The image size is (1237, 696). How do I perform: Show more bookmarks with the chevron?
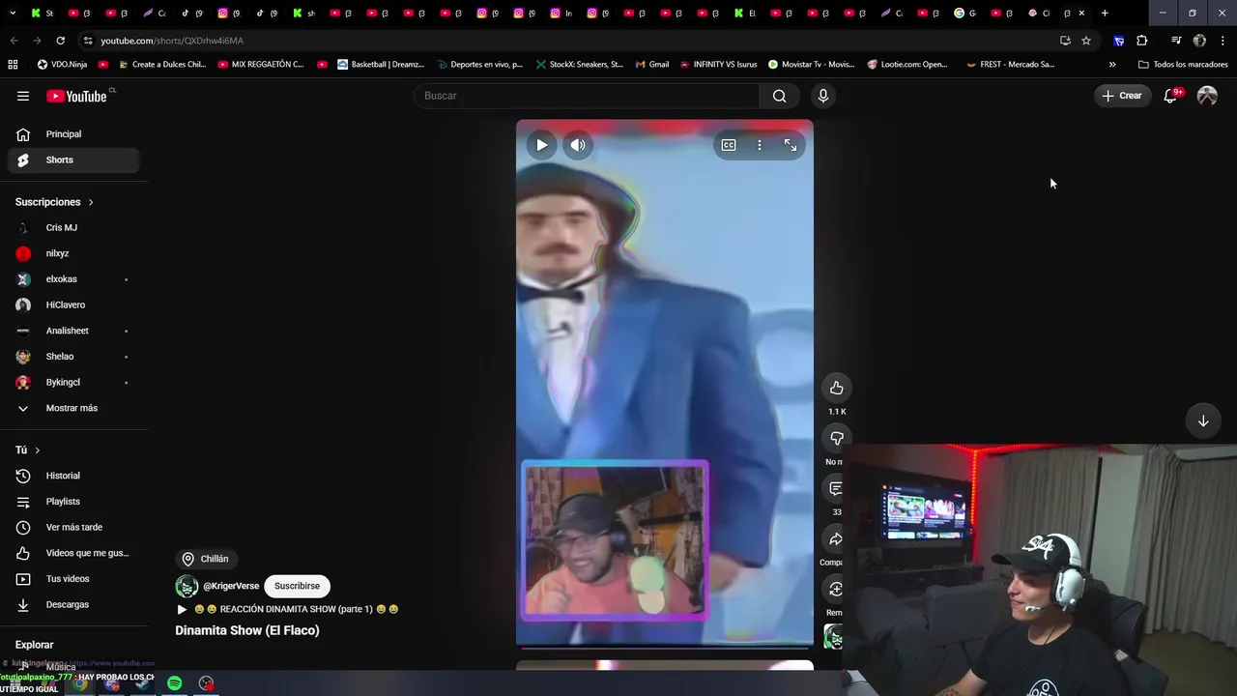(1112, 65)
